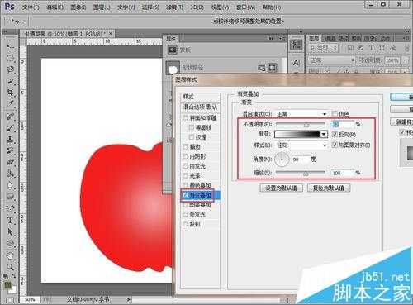The height and width of the screenshot is (305, 413).
Task: Select the Lasso tool
Action: click(10, 69)
